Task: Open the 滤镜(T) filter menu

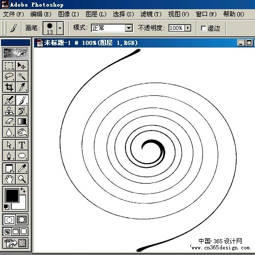Action: pyautogui.click(x=151, y=14)
